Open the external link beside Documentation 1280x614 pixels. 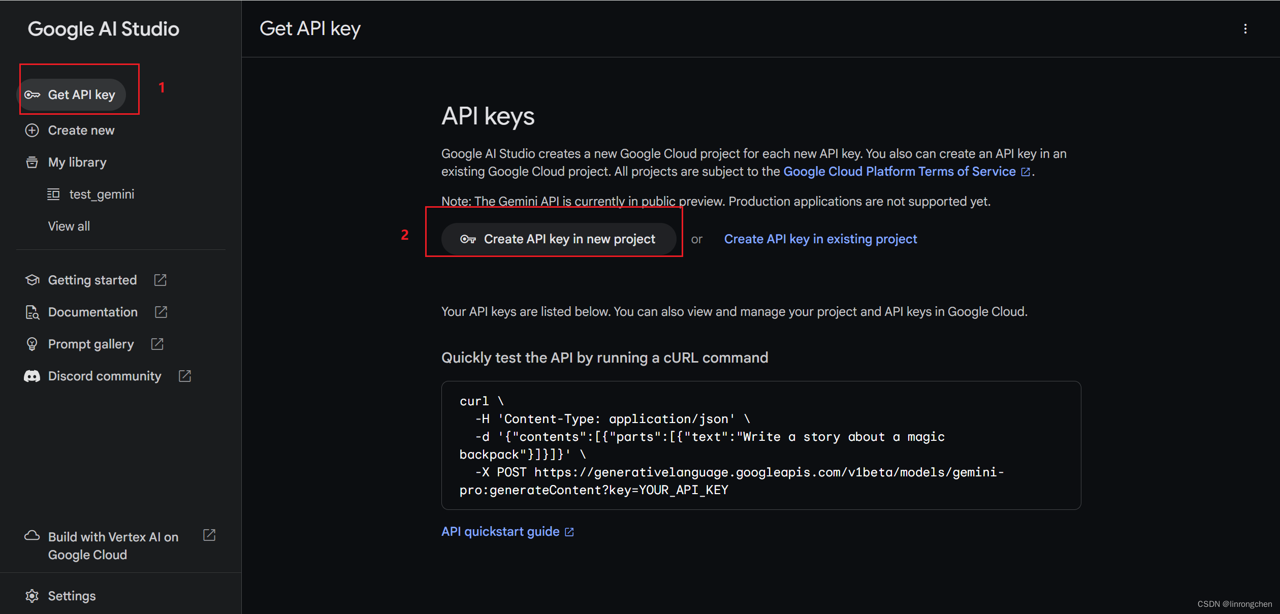[161, 312]
